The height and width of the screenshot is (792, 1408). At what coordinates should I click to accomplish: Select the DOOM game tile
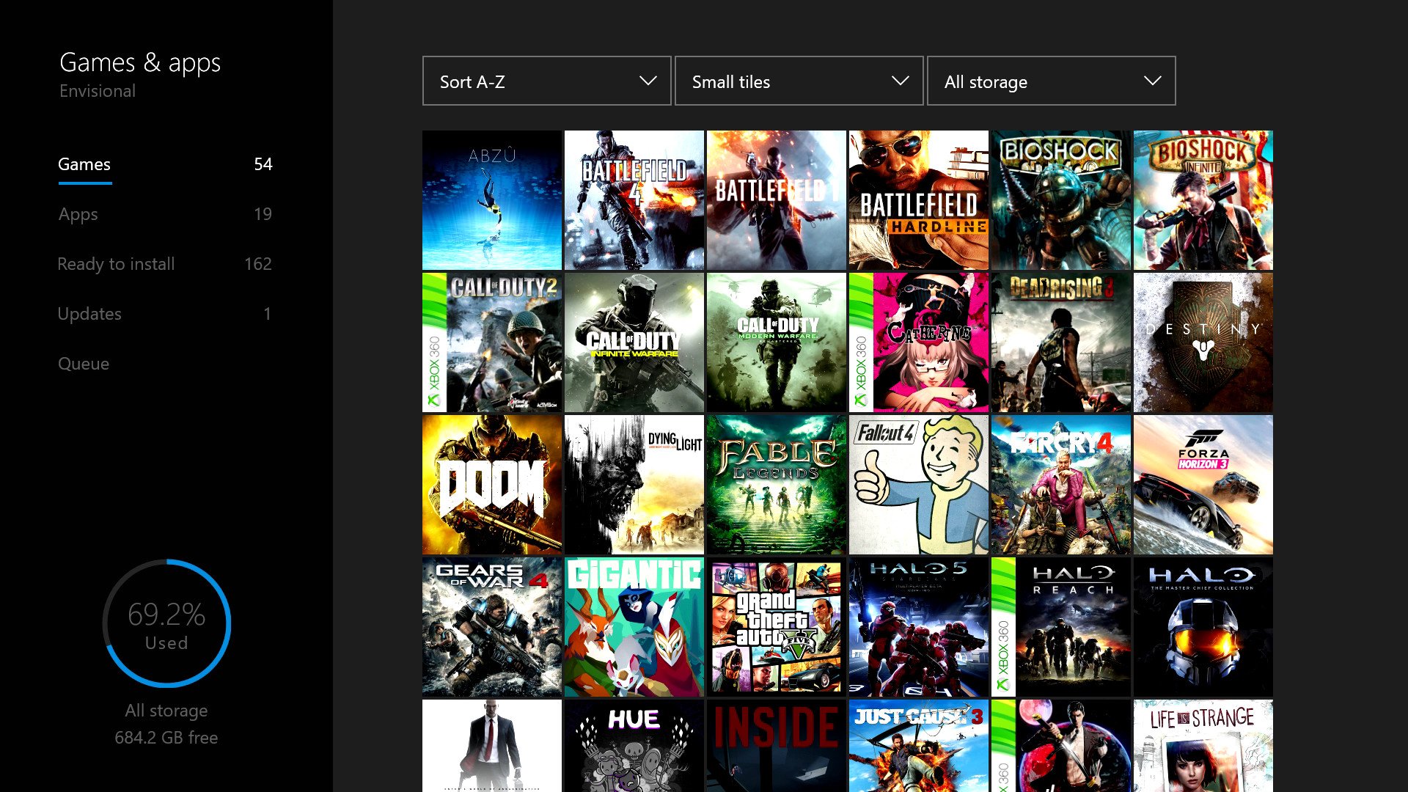coord(491,484)
